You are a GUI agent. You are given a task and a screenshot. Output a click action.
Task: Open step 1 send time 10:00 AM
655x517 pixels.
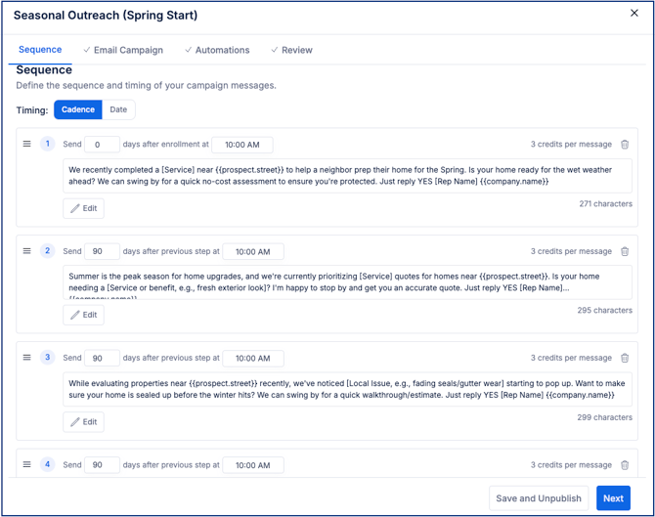click(x=242, y=145)
